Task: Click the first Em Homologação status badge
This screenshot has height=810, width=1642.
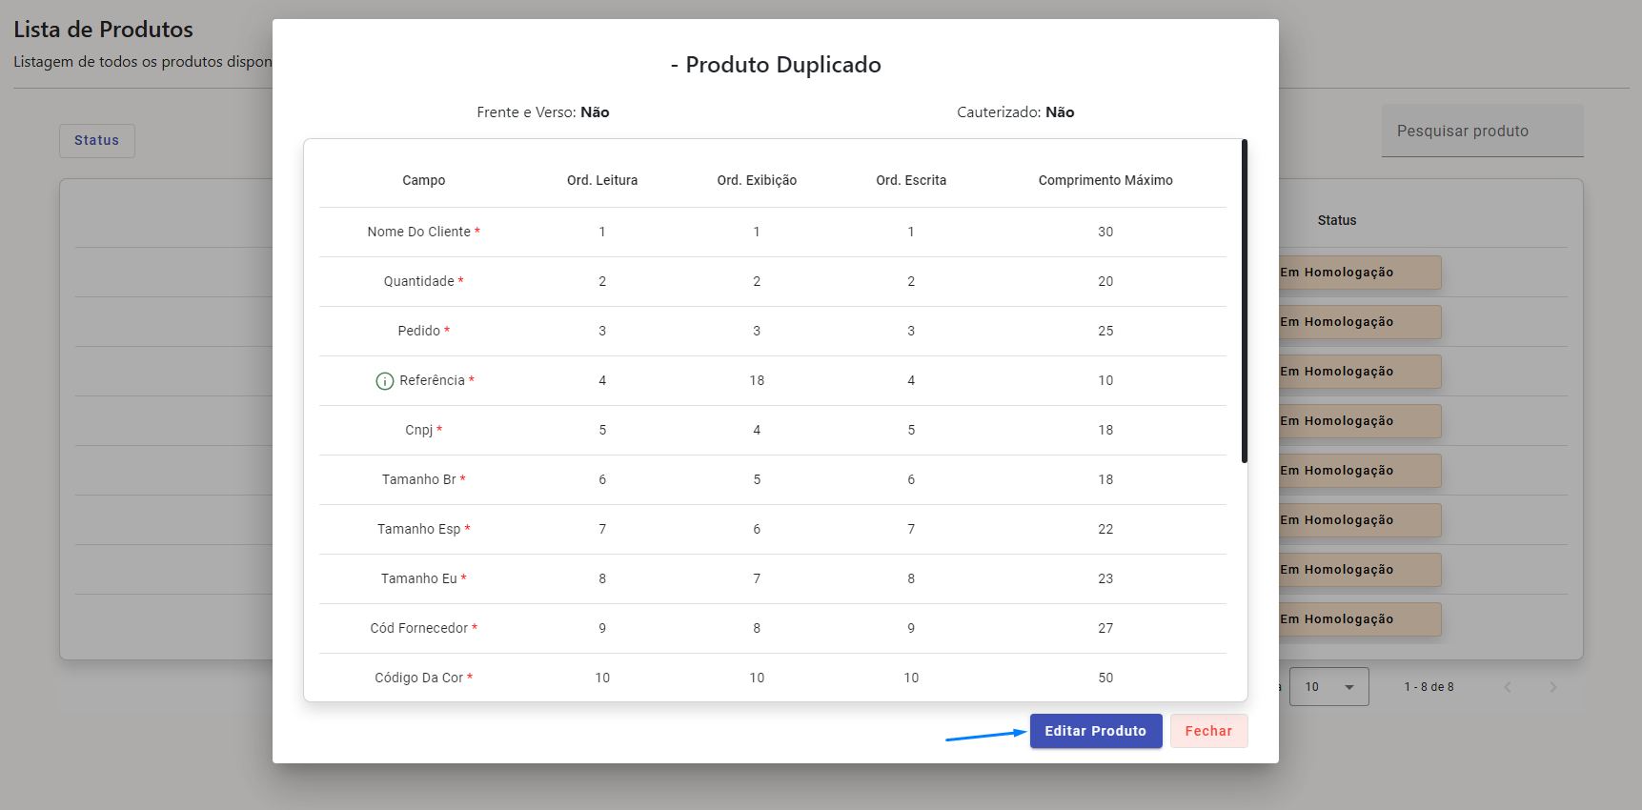Action: (1358, 273)
